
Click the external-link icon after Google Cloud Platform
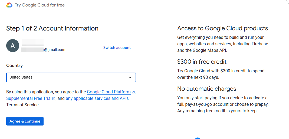[x=133, y=92]
